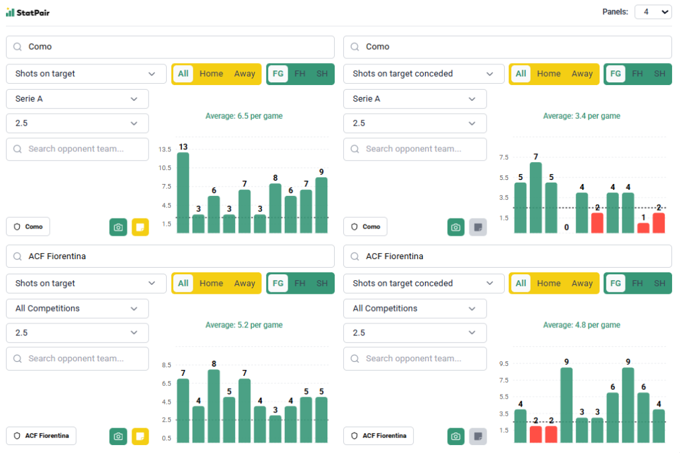The height and width of the screenshot is (453, 680).
Task: Select FH period in Como shots conceded panel
Action: click(637, 74)
